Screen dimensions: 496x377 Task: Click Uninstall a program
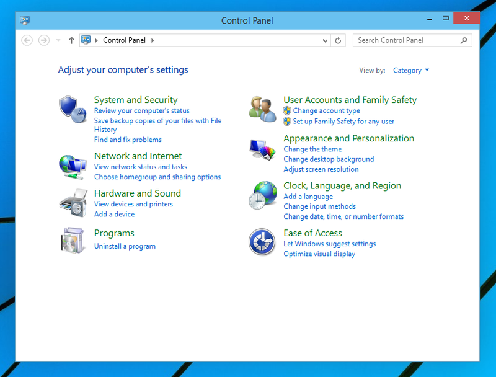125,246
